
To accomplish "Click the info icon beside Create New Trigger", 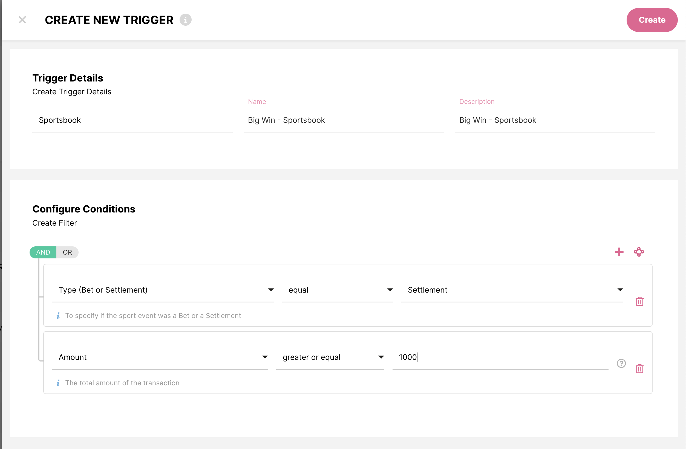I will point(185,20).
